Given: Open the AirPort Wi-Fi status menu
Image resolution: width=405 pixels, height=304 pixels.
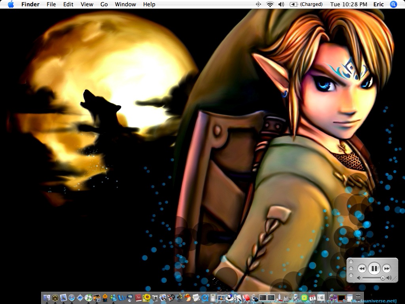Looking at the screenshot, I should (270, 4).
